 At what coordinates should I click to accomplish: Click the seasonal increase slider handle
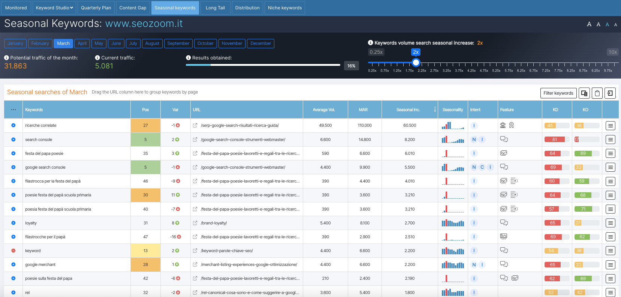tap(416, 62)
